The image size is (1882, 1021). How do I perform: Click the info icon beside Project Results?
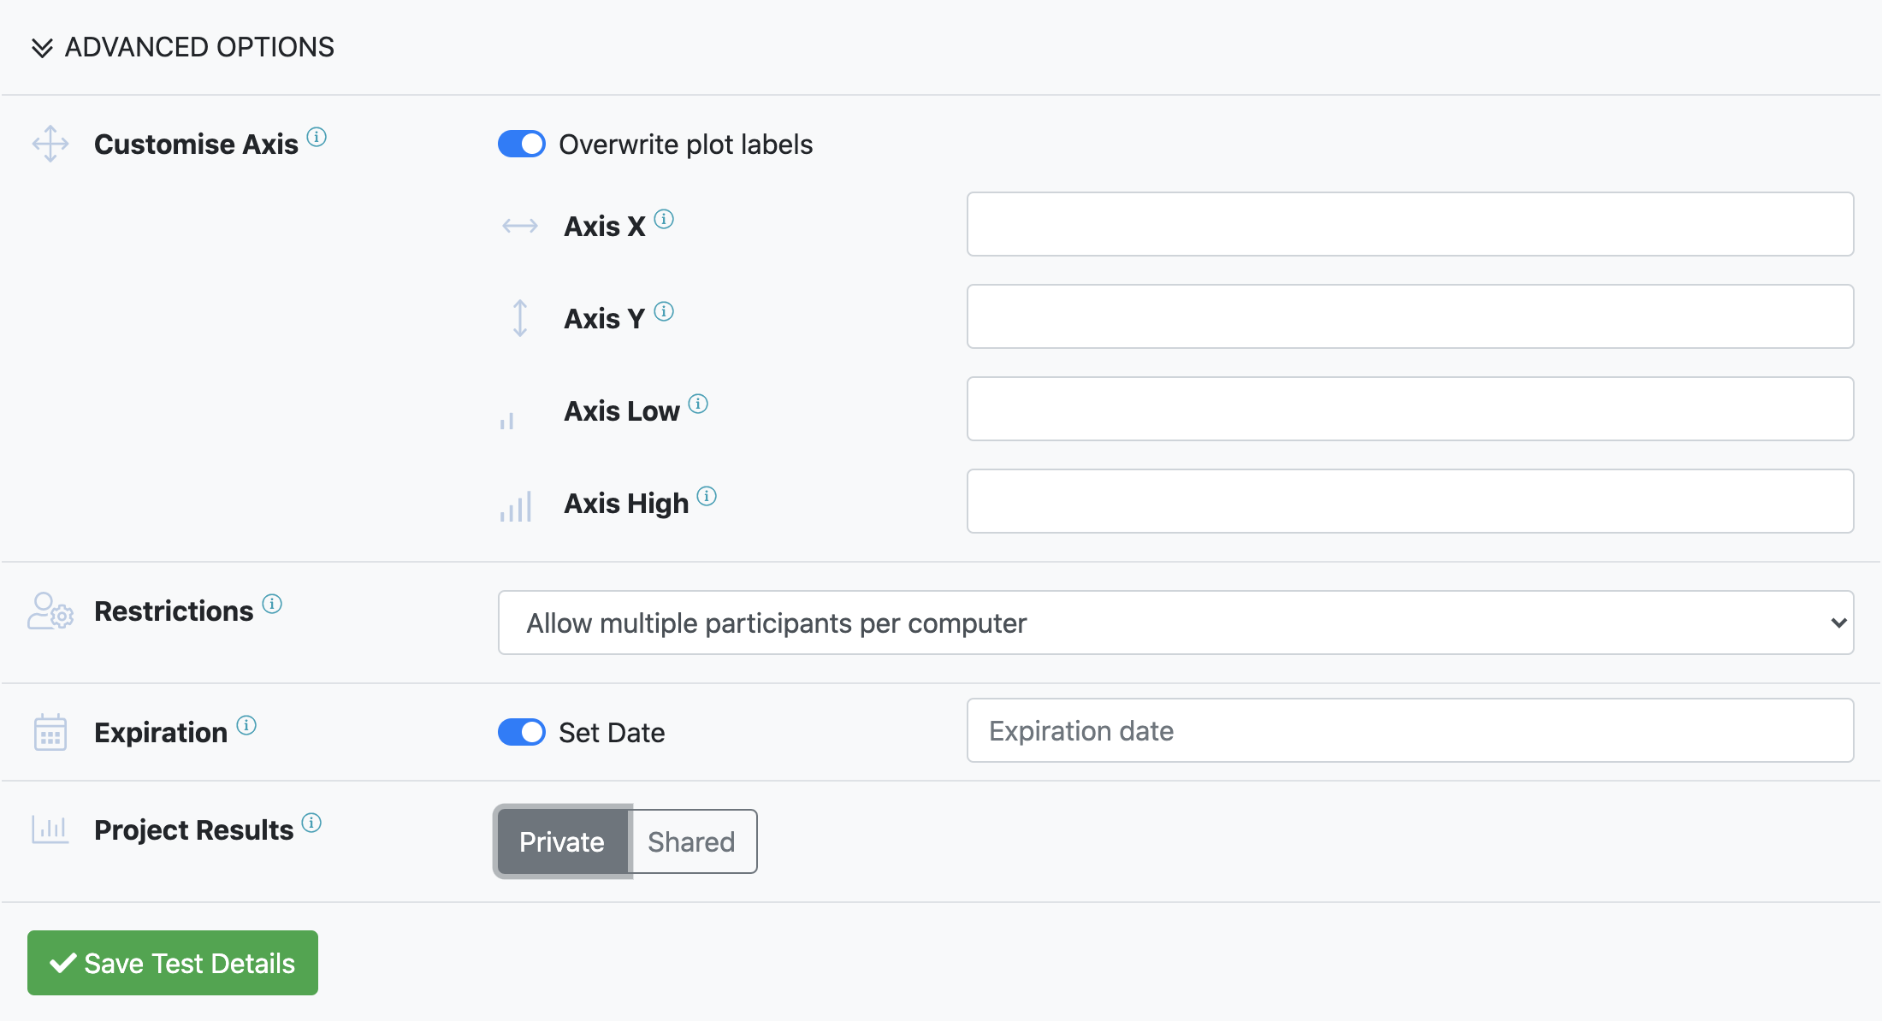(x=311, y=823)
